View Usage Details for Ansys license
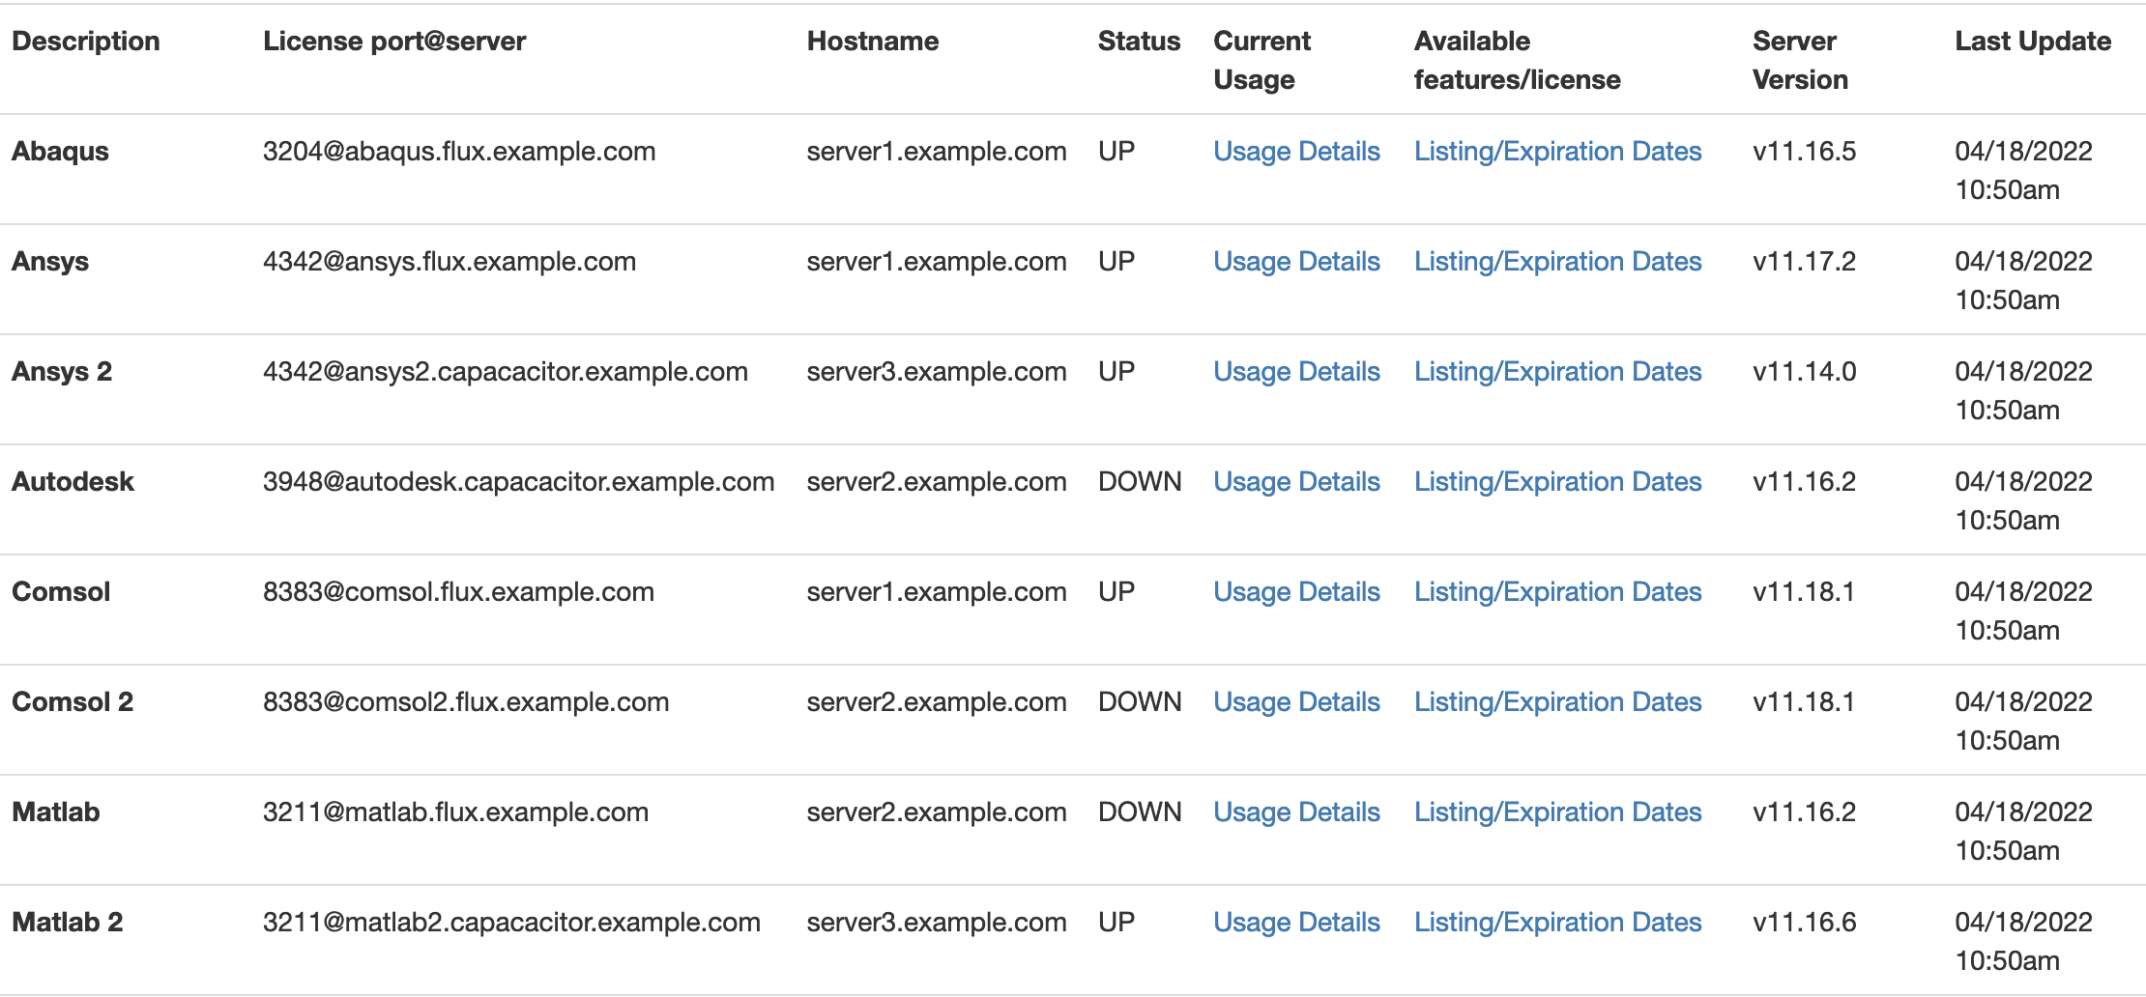The image size is (2146, 997). coord(1296,262)
